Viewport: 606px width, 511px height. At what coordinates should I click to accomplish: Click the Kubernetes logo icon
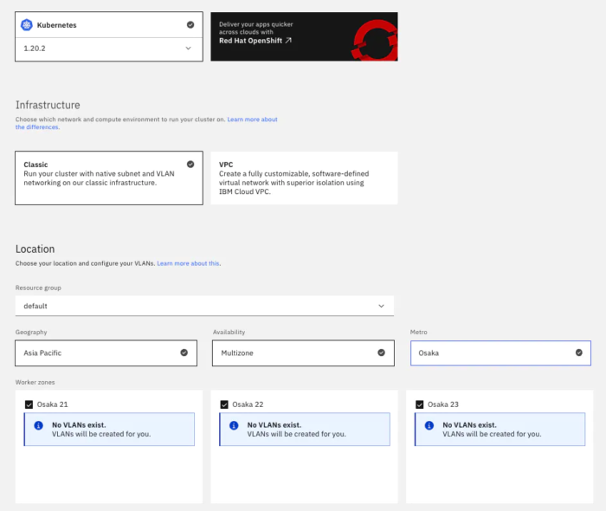pos(26,25)
